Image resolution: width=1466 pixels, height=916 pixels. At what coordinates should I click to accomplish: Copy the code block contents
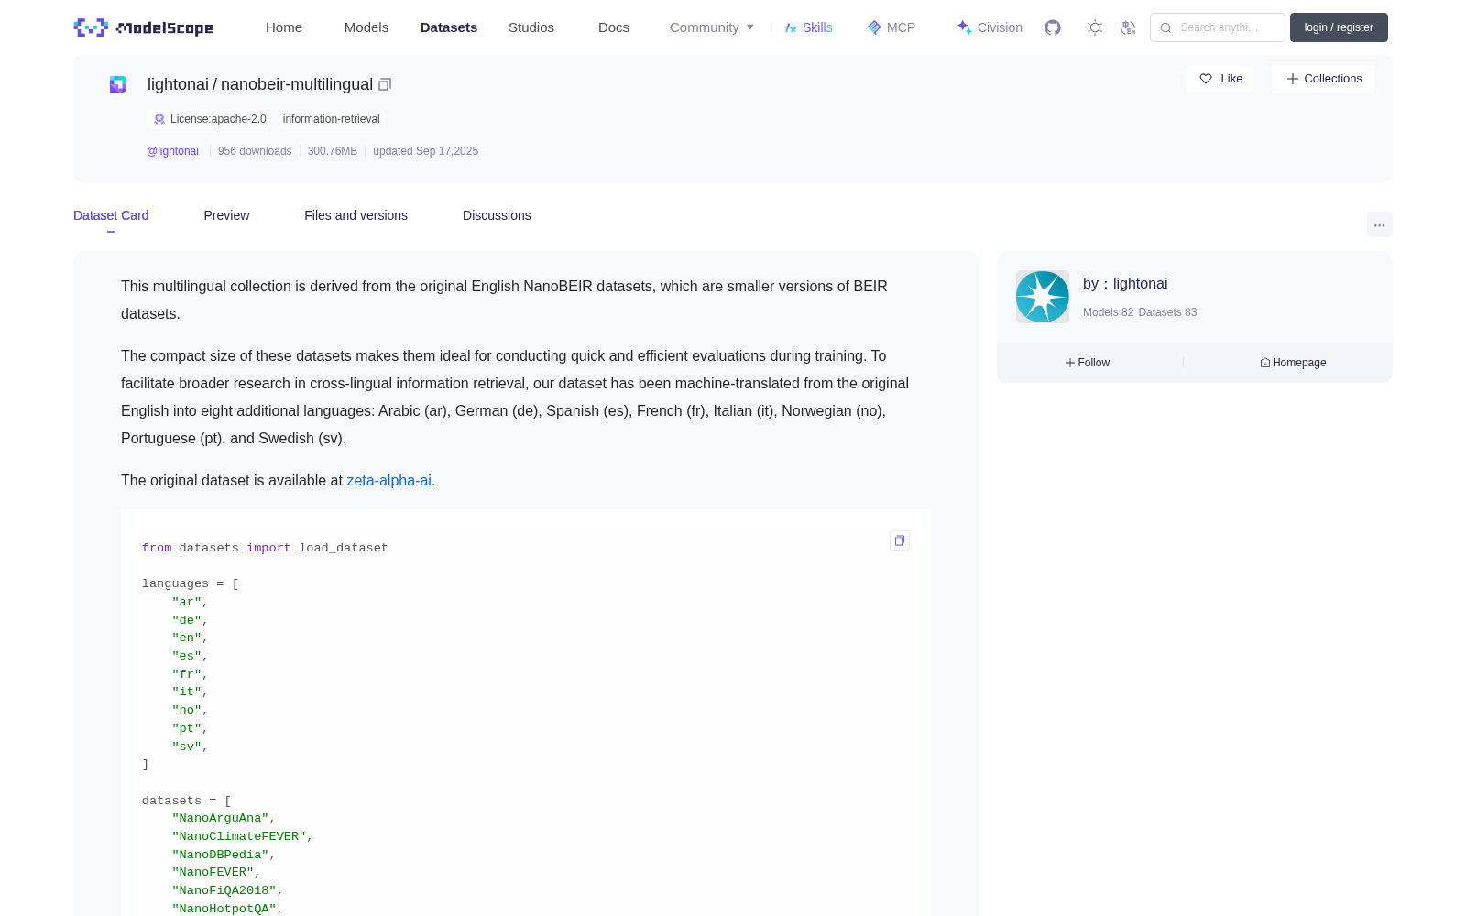tap(900, 540)
